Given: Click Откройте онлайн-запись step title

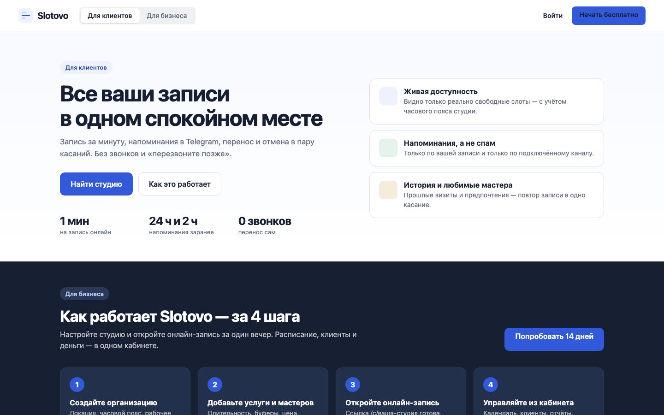Looking at the screenshot, I should point(392,403).
